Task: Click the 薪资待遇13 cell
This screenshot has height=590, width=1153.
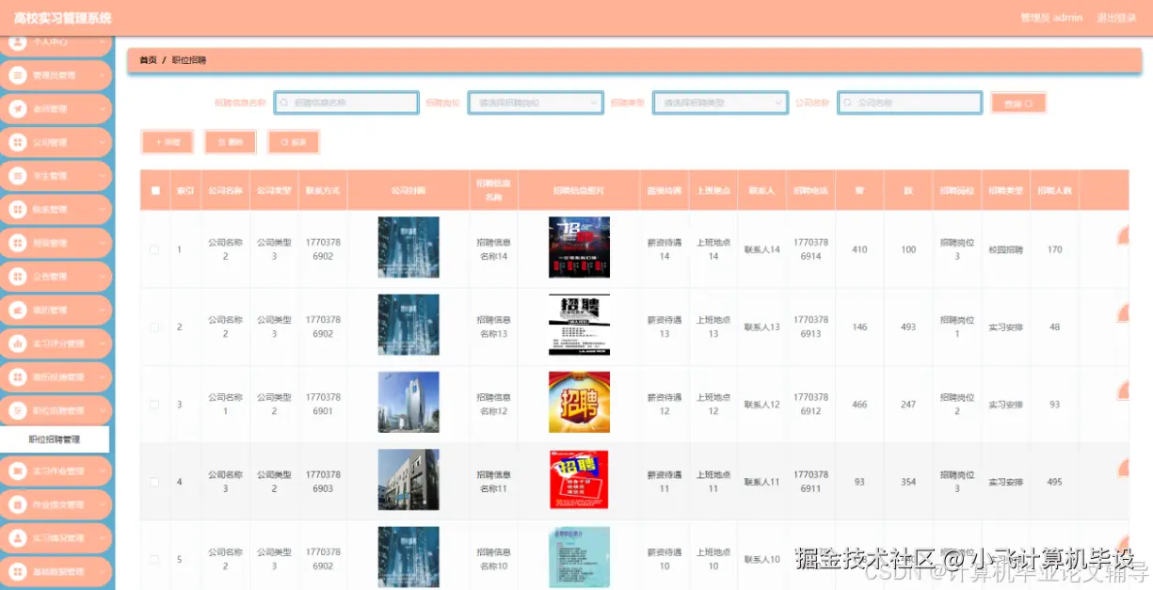Action: coord(665,327)
